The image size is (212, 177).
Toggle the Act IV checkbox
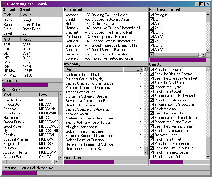click(x=152, y=32)
